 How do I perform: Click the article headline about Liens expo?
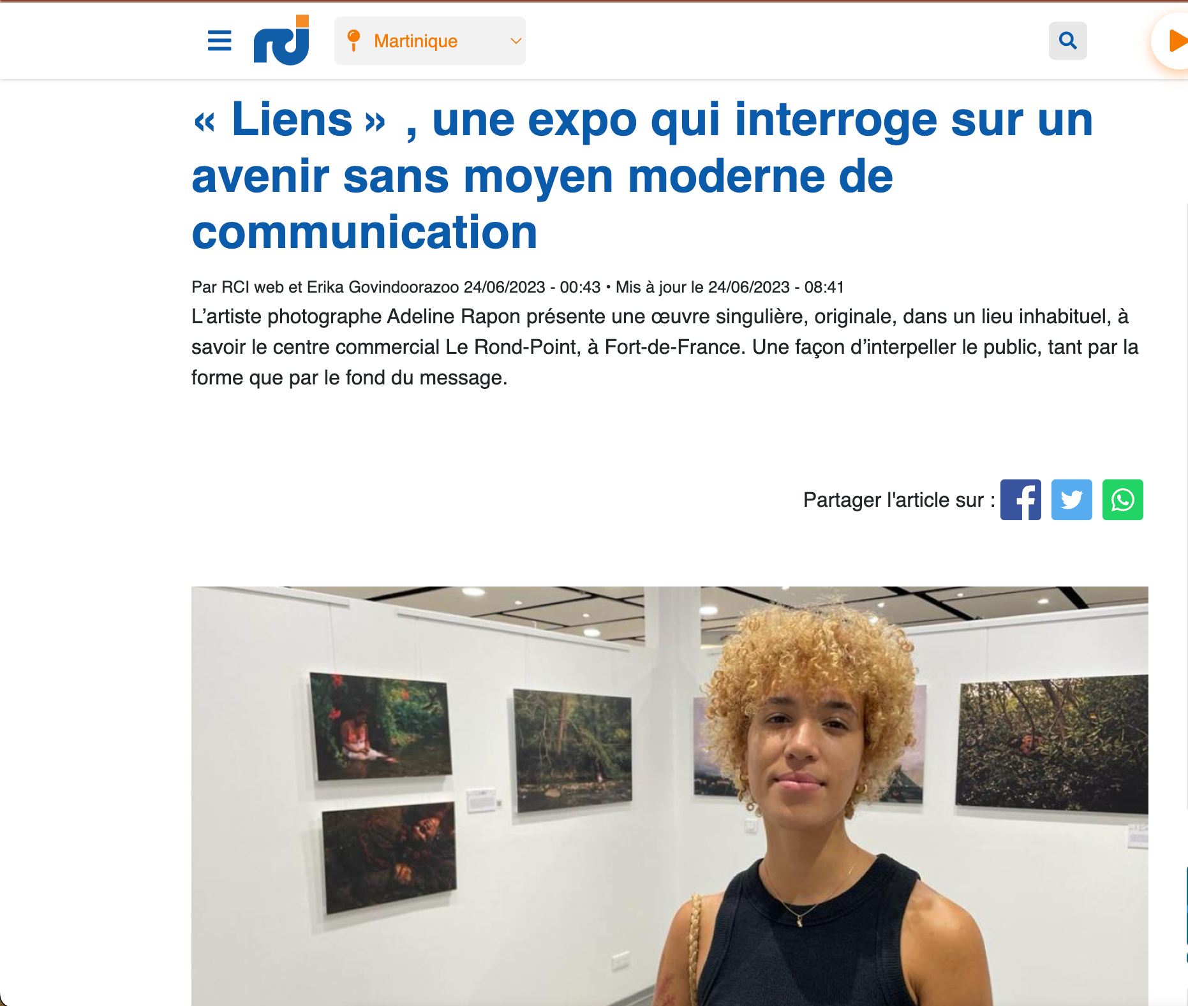tap(642, 175)
